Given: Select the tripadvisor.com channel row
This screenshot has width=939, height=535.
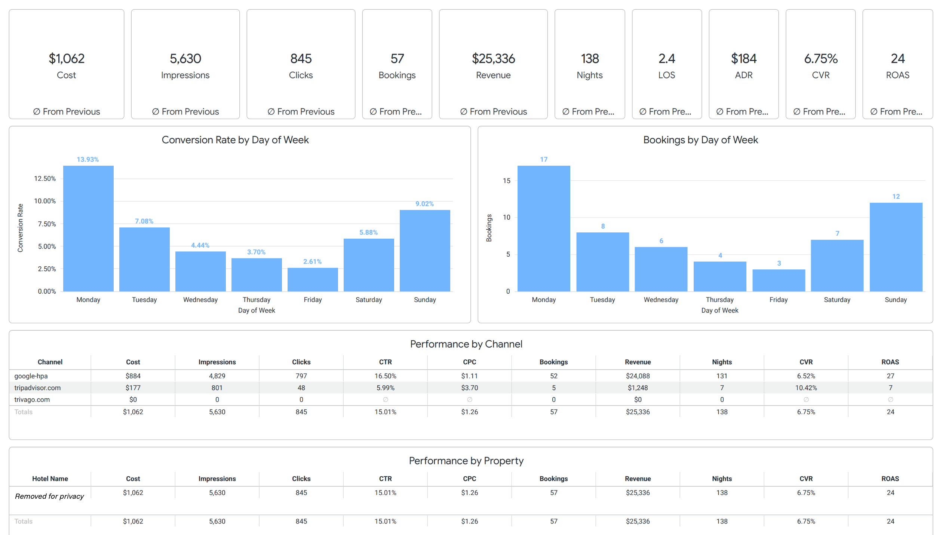Looking at the screenshot, I should click(x=471, y=388).
